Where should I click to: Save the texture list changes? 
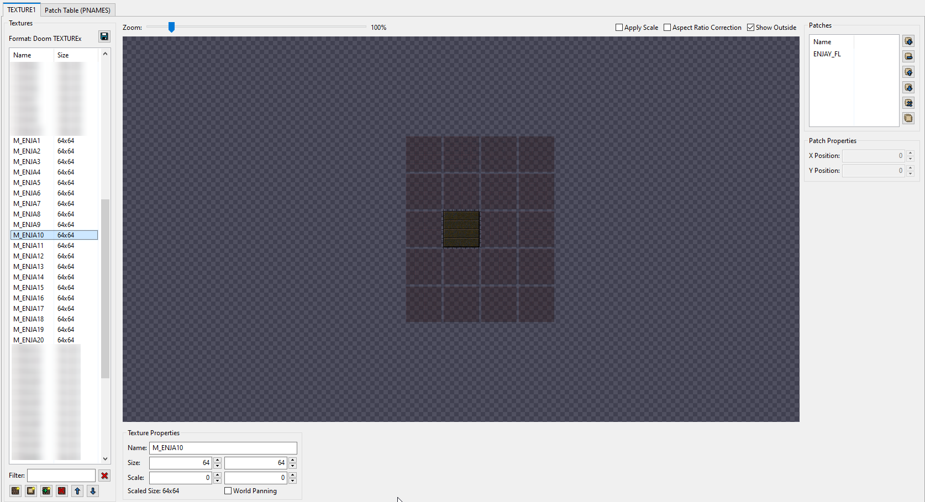104,36
